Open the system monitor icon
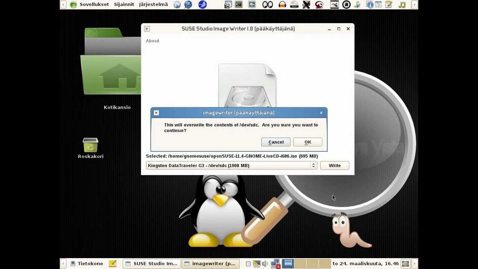Screen dimensions: 478x269 click(252, 4)
